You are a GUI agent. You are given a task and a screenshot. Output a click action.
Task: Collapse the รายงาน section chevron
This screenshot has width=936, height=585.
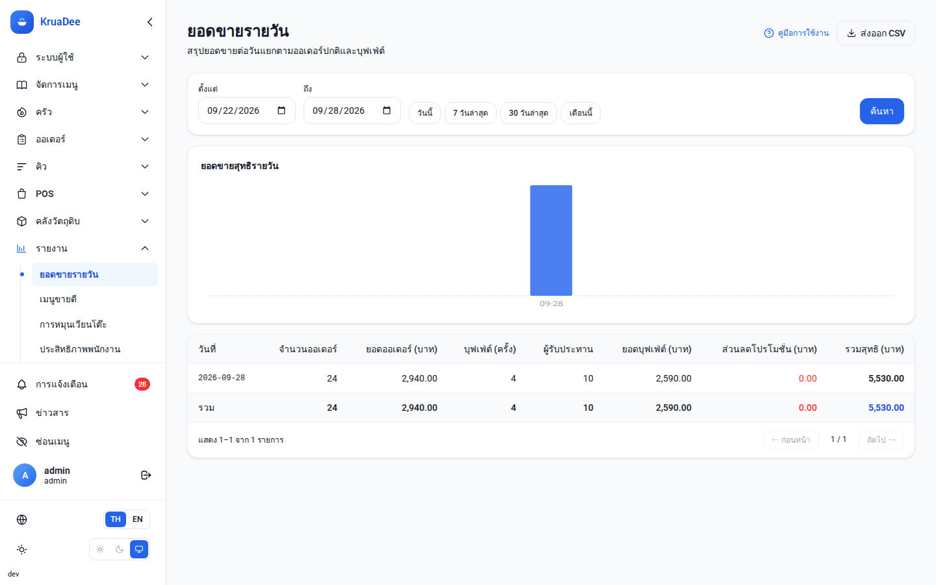(x=145, y=248)
